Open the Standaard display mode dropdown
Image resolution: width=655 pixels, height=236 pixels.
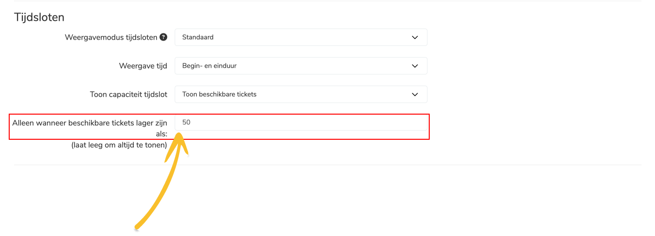pos(301,37)
